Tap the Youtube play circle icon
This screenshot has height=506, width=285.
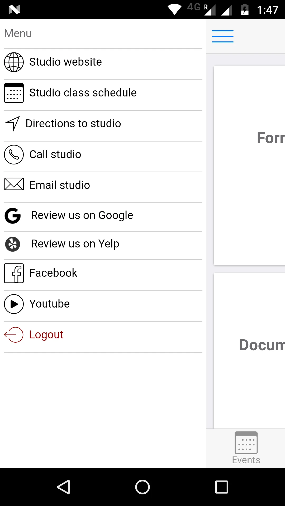(x=14, y=304)
